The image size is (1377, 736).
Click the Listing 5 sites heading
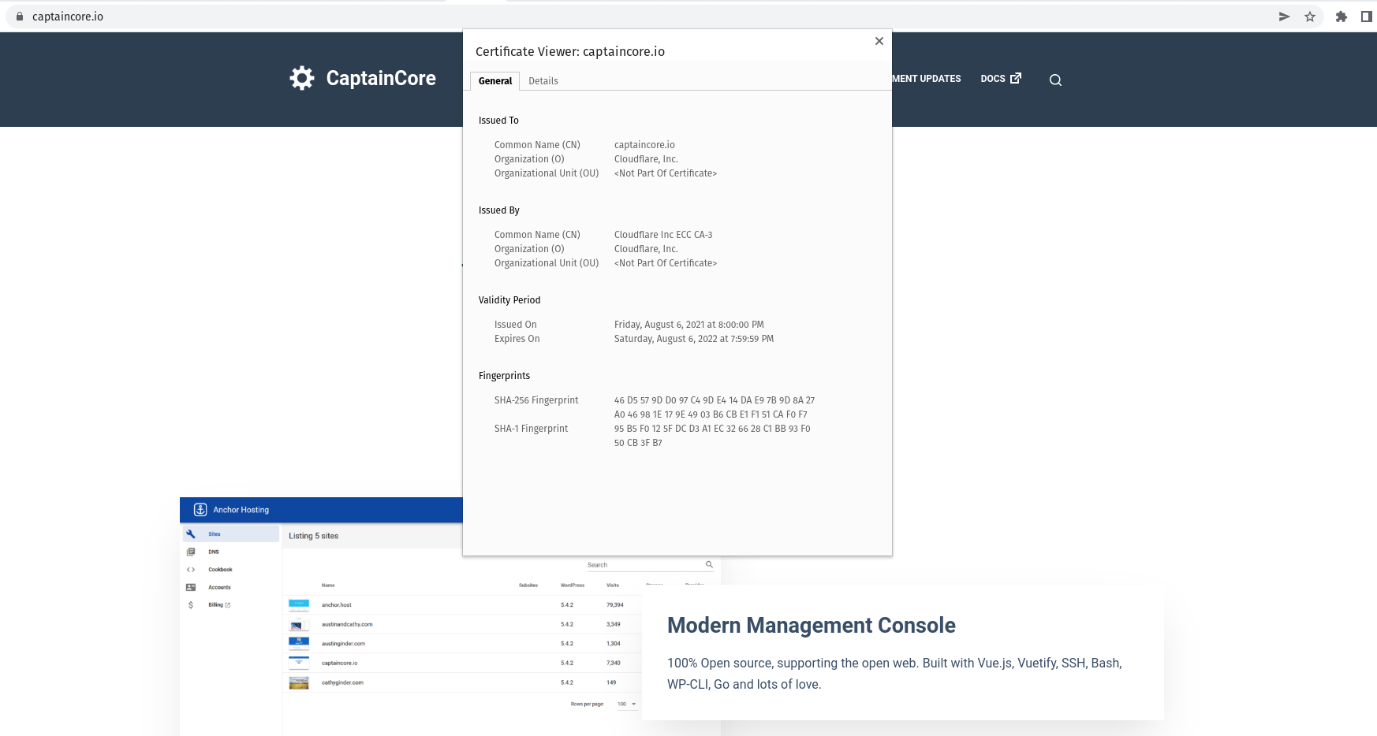coord(313,536)
